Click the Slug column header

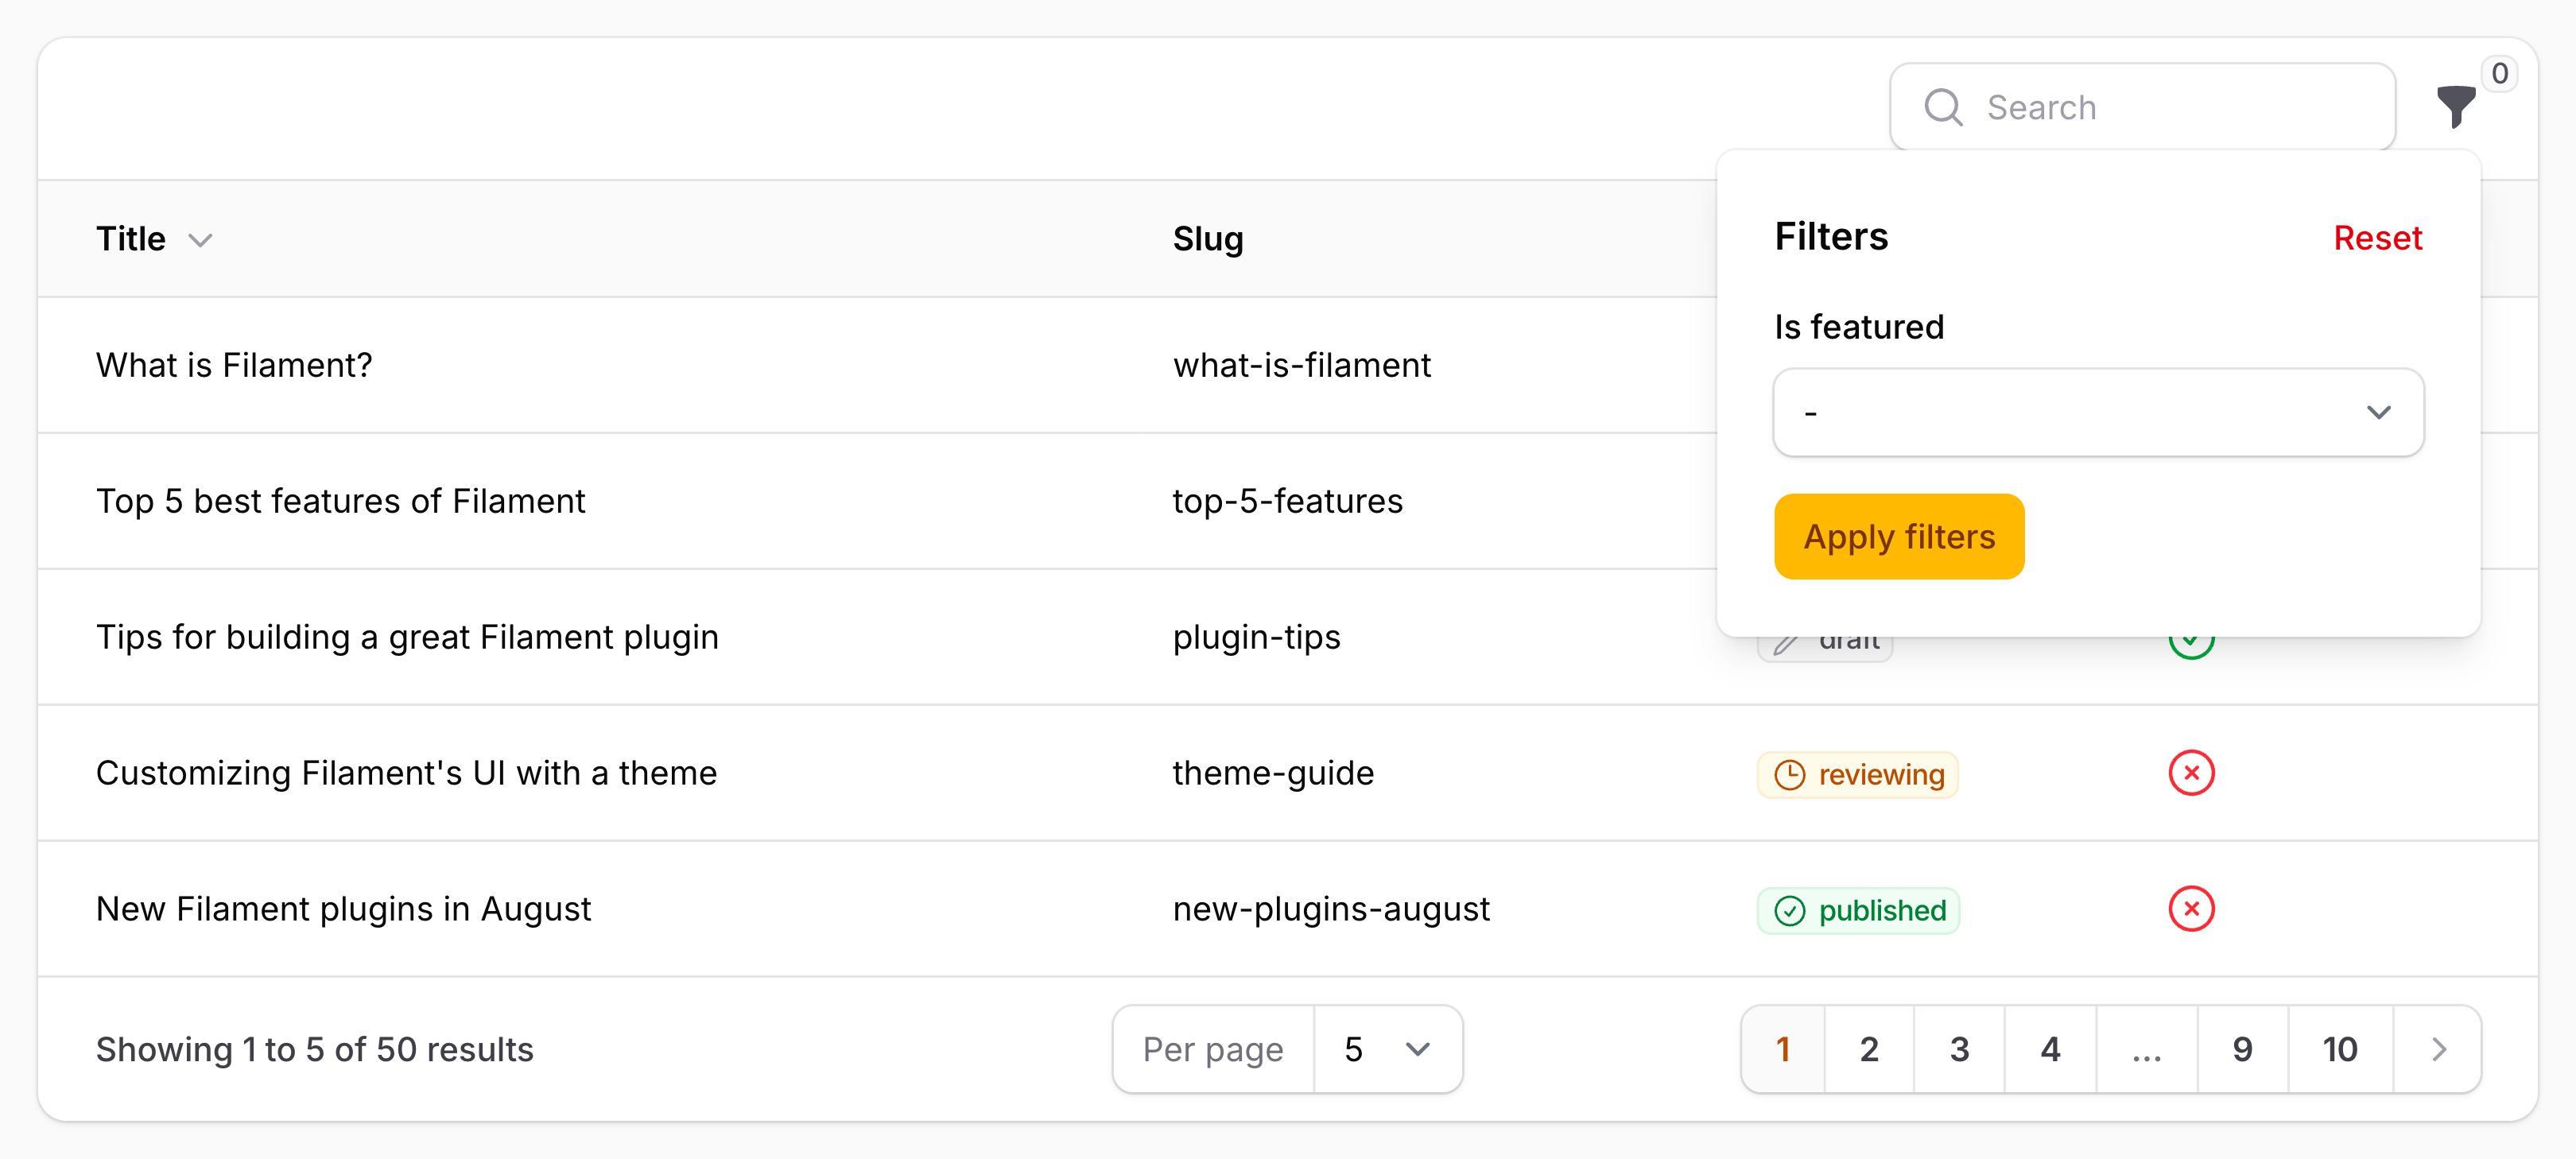coord(1208,239)
